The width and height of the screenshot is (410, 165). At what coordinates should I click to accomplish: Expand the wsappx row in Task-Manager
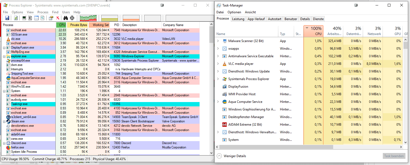click(218, 49)
